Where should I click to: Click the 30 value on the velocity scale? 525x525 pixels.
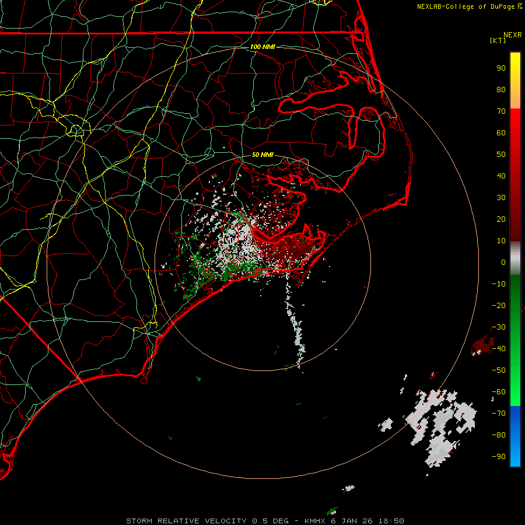pos(501,198)
